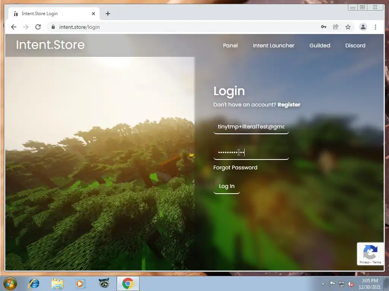This screenshot has height=291, width=389.
Task: Open the saved passwords key icon
Action: tap(324, 27)
